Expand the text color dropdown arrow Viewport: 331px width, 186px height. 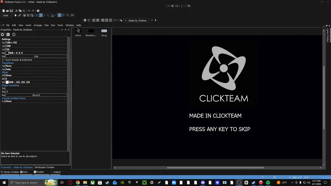pyautogui.click(x=55, y=15)
